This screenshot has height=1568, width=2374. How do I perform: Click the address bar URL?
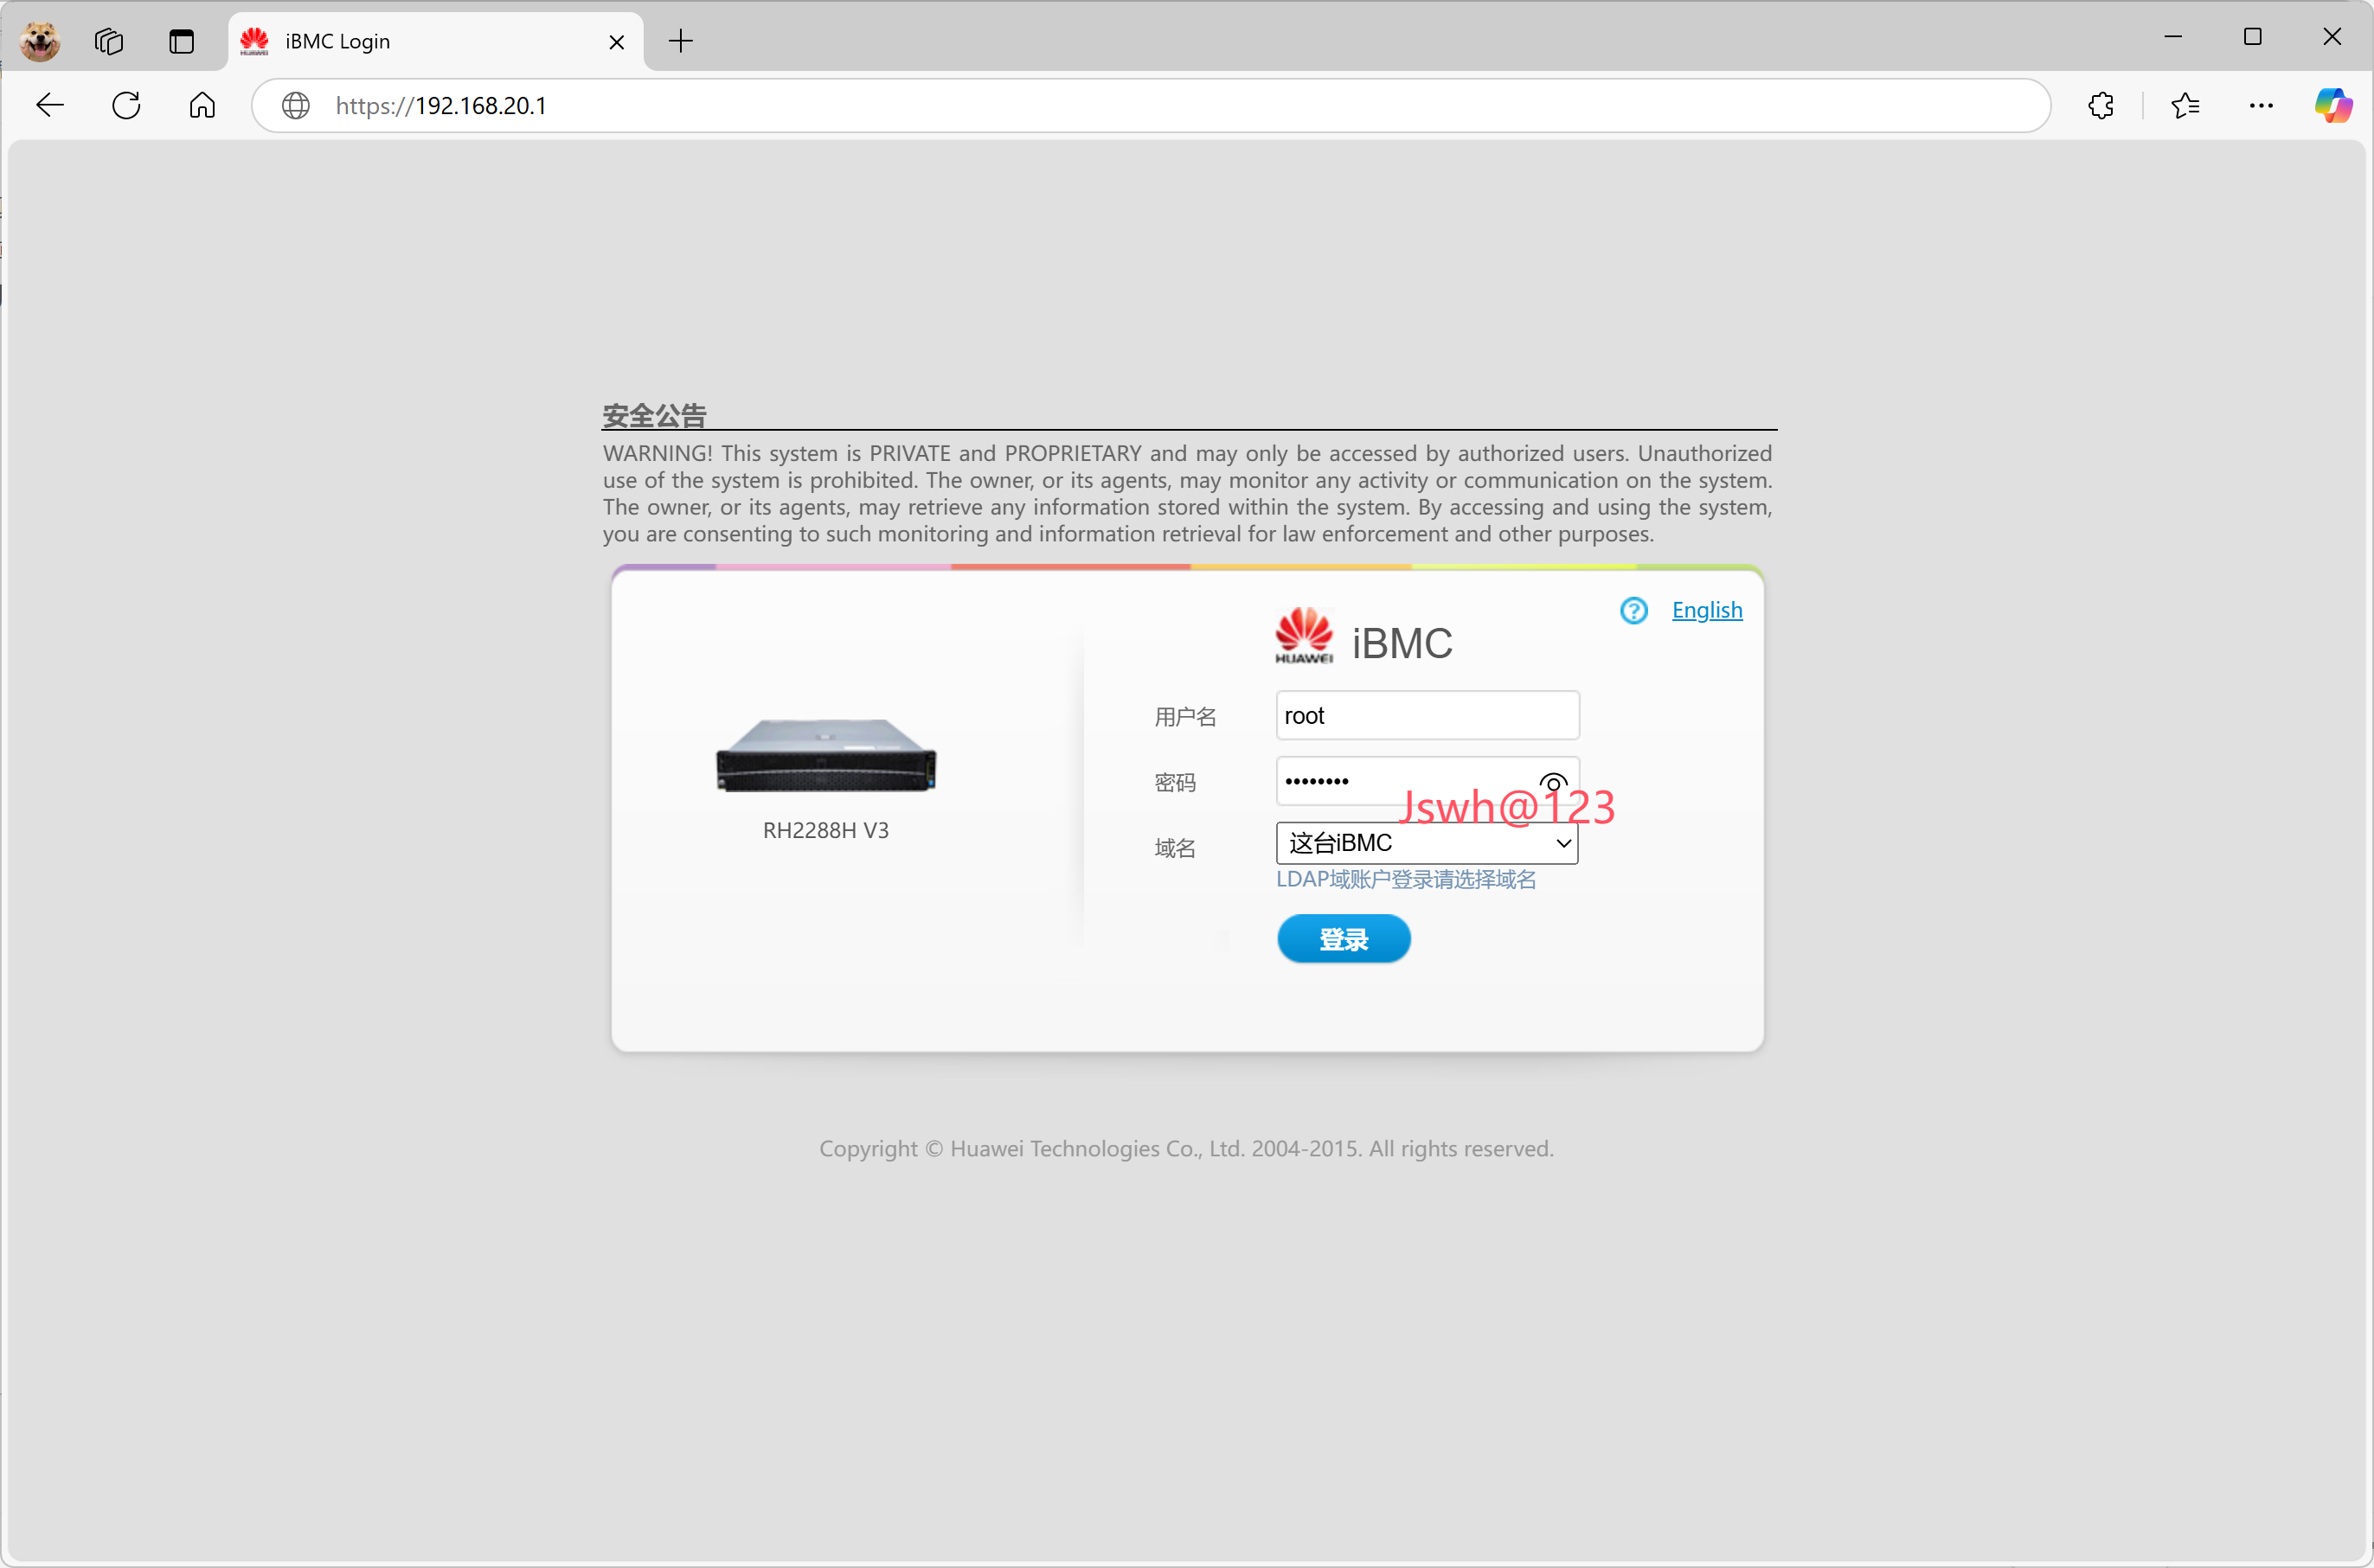click(x=1000, y=105)
